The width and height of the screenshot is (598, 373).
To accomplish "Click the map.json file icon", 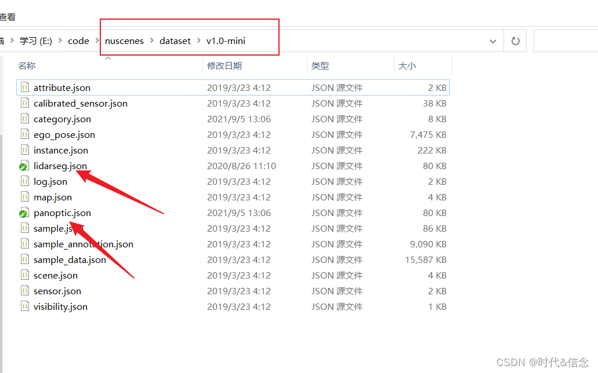I will (25, 197).
